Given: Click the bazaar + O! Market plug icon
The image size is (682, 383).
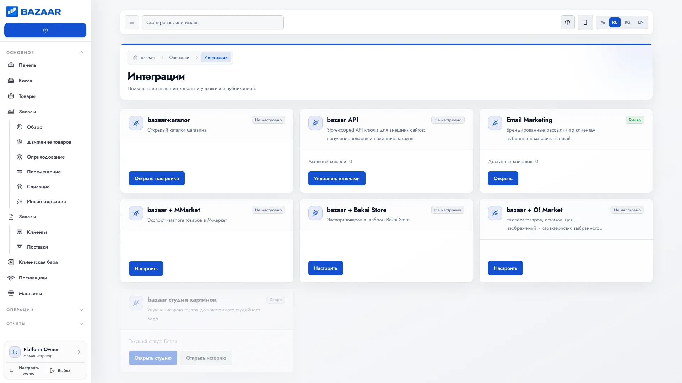Looking at the screenshot, I should 495,213.
